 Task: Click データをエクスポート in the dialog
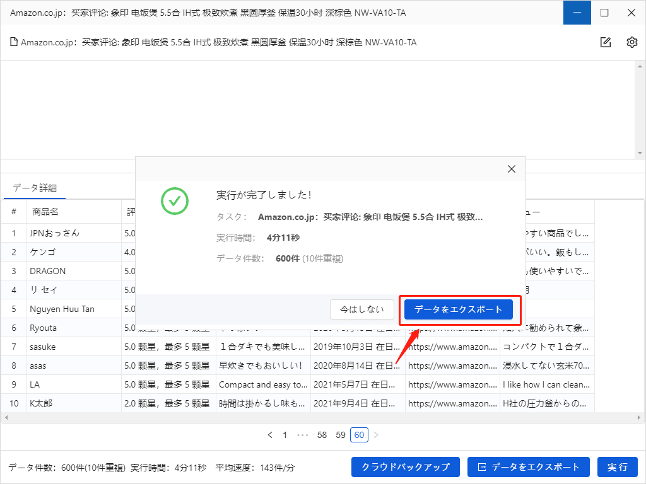pos(459,309)
